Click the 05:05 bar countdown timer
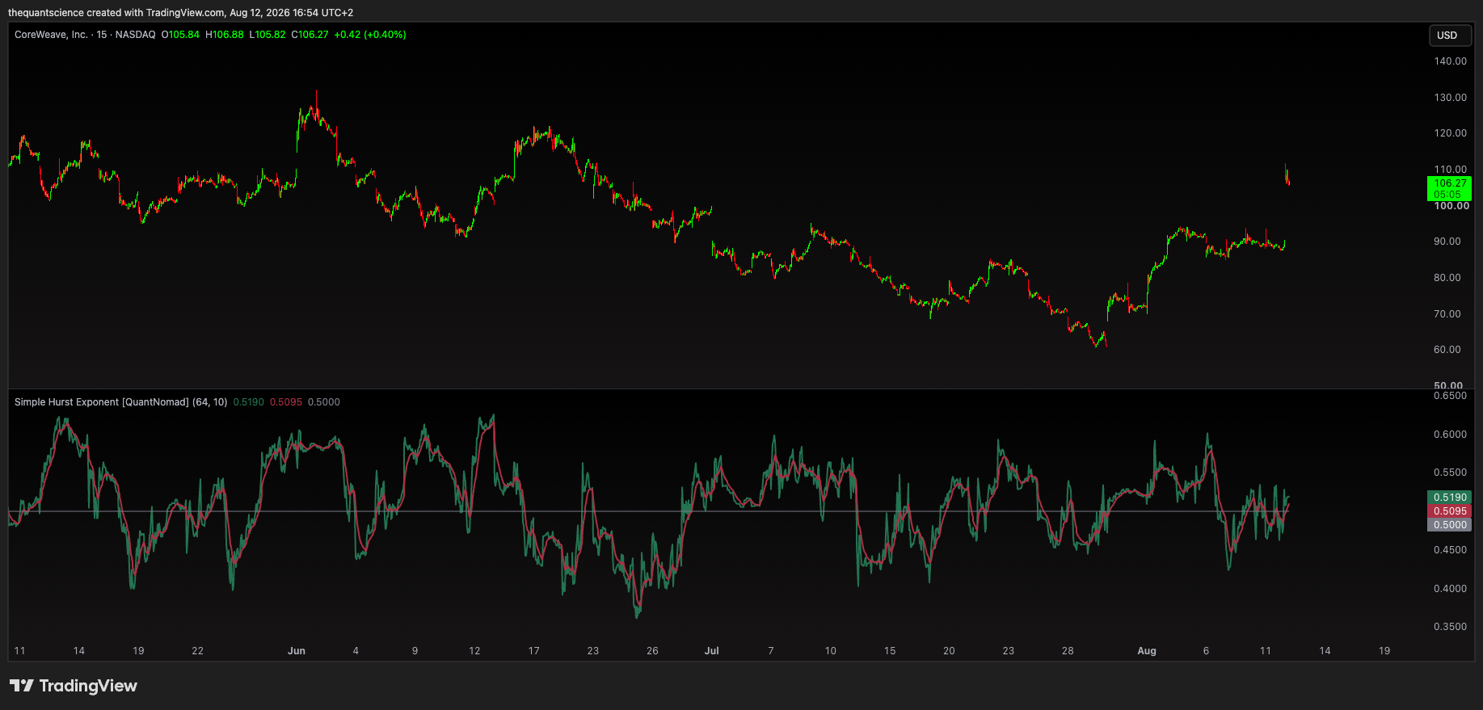The image size is (1483, 710). point(1447,195)
